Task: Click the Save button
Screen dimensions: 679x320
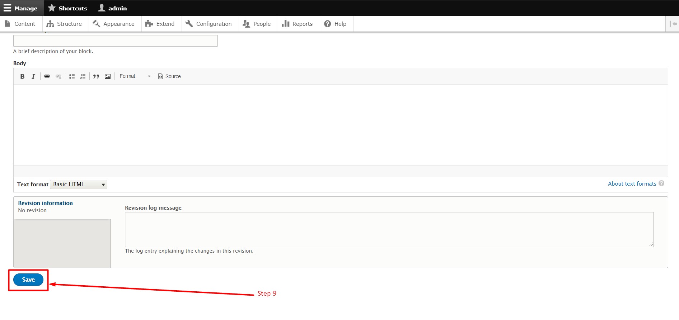Action: coord(28,280)
